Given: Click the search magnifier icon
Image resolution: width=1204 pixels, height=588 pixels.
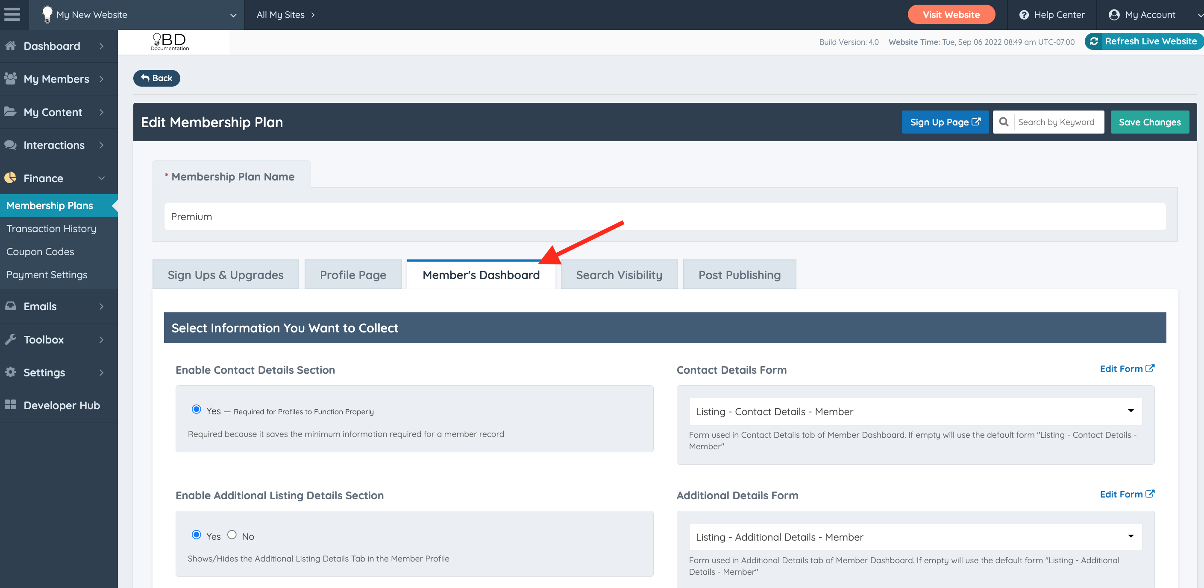Looking at the screenshot, I should pos(1004,122).
